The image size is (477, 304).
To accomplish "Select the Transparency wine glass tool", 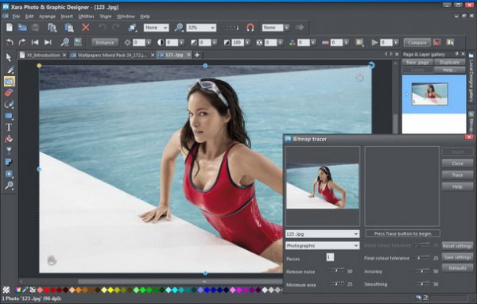I will [9, 150].
